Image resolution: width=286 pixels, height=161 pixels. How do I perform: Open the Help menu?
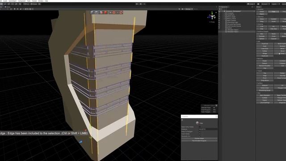[46, 1]
